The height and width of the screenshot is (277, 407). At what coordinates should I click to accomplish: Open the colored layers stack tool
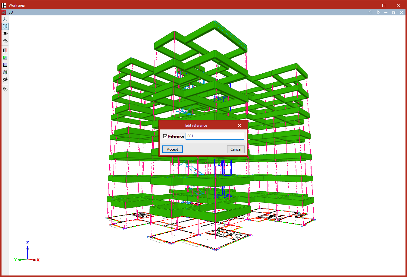pos(5,72)
